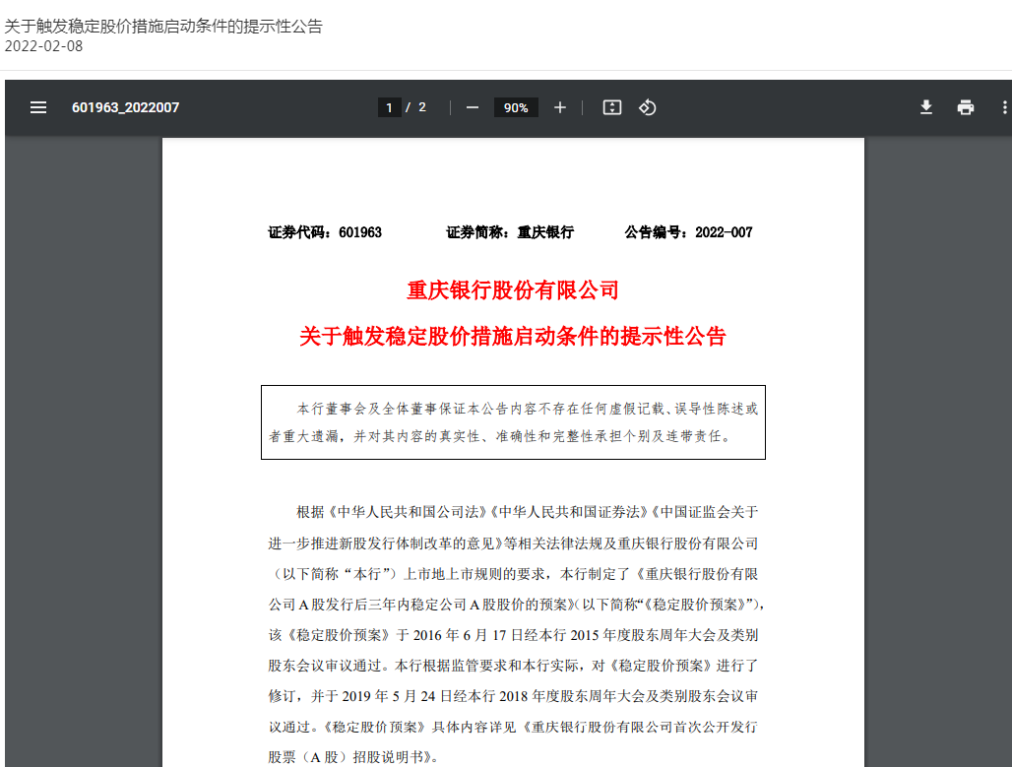Click the text 证券简称：重庆银行
The width and height of the screenshot is (1012, 767).
tap(510, 232)
